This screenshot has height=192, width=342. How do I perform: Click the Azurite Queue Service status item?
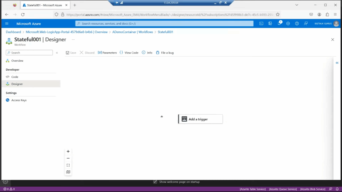pyautogui.click(x=283, y=189)
